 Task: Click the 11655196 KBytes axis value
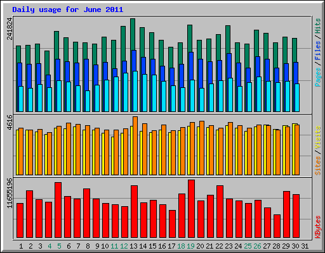pyautogui.click(x=10, y=193)
